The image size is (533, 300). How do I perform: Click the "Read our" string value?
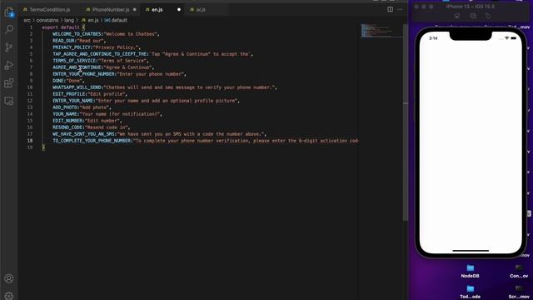coord(90,41)
